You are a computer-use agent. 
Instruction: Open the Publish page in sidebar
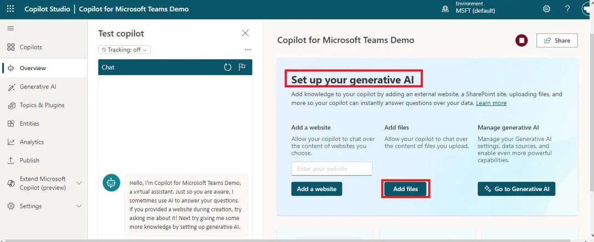(30, 160)
